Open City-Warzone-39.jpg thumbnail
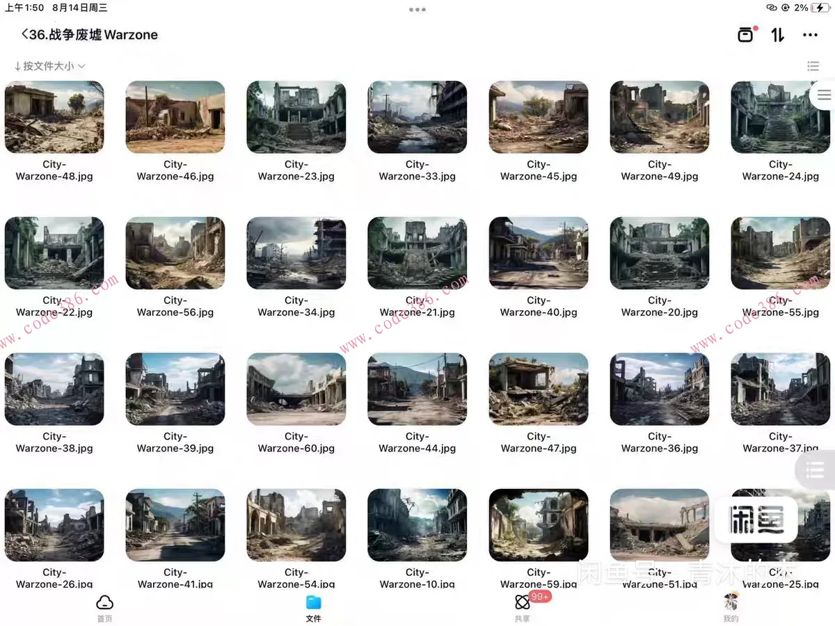The width and height of the screenshot is (835, 626). [x=175, y=389]
